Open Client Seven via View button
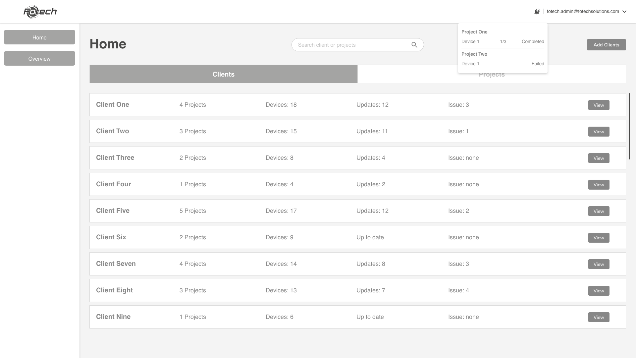 (x=599, y=264)
